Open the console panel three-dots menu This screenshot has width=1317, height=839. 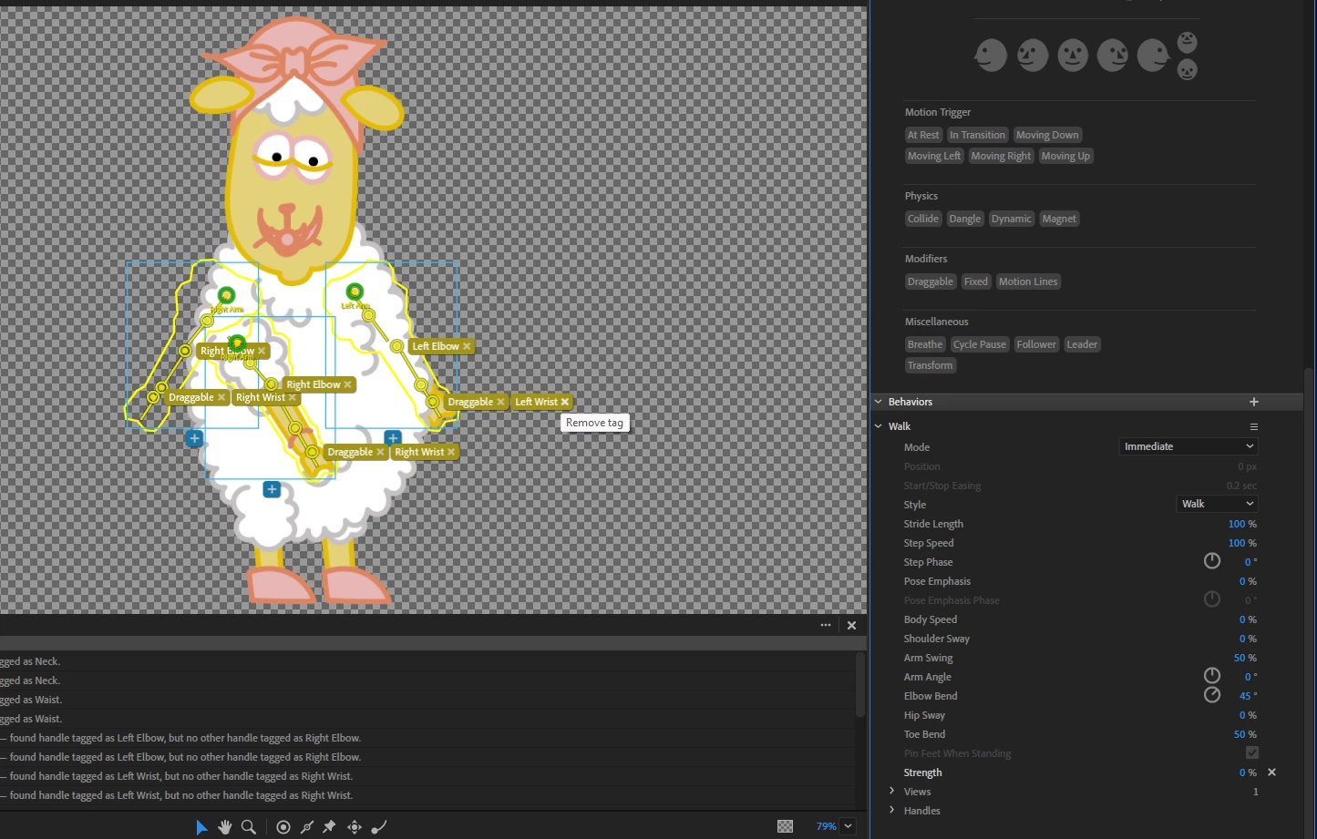click(x=826, y=625)
